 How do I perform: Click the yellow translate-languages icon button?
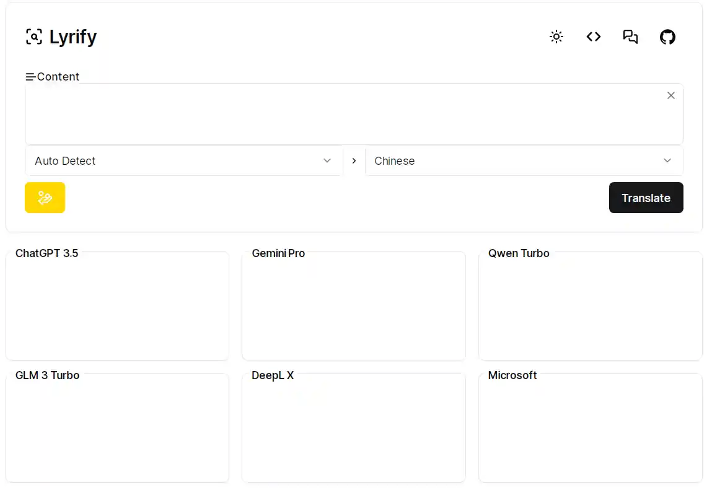45,198
